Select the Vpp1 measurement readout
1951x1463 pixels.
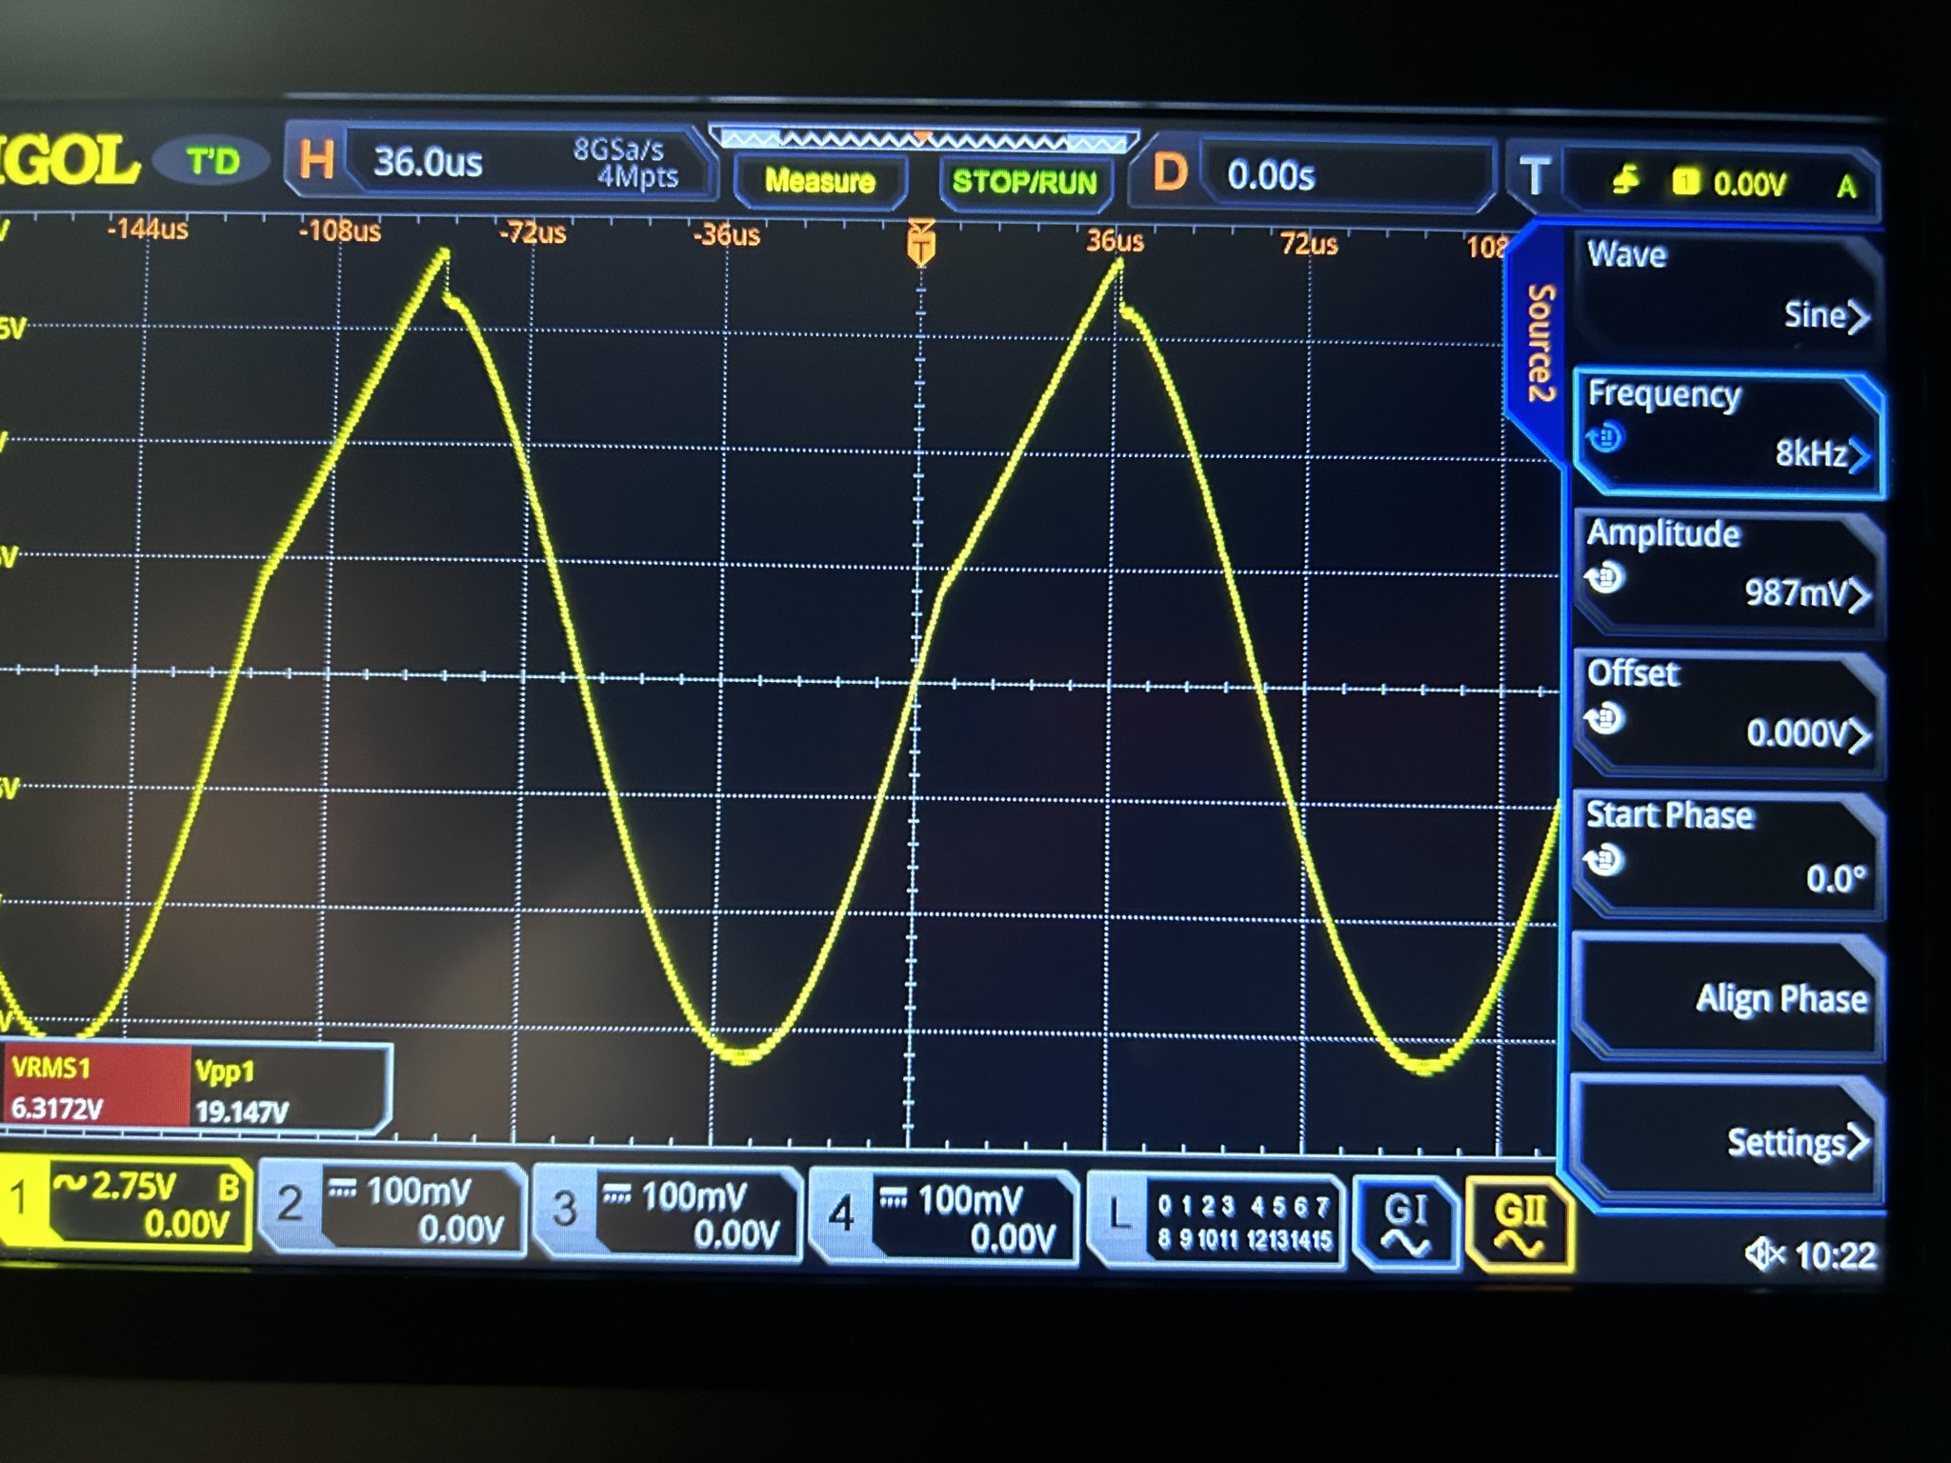click(288, 1090)
